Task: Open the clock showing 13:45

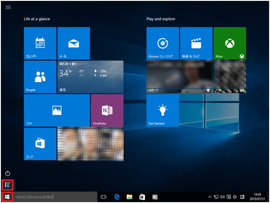Action: click(x=257, y=197)
